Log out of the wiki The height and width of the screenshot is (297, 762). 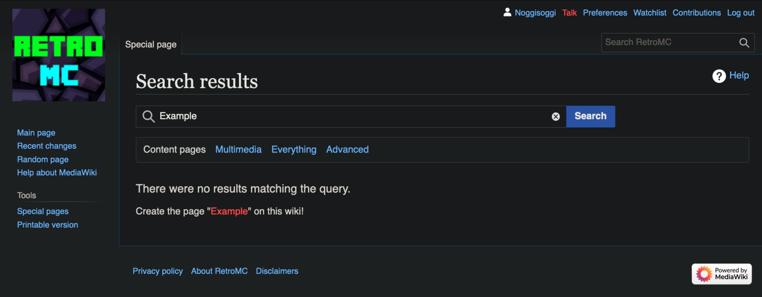pos(741,13)
